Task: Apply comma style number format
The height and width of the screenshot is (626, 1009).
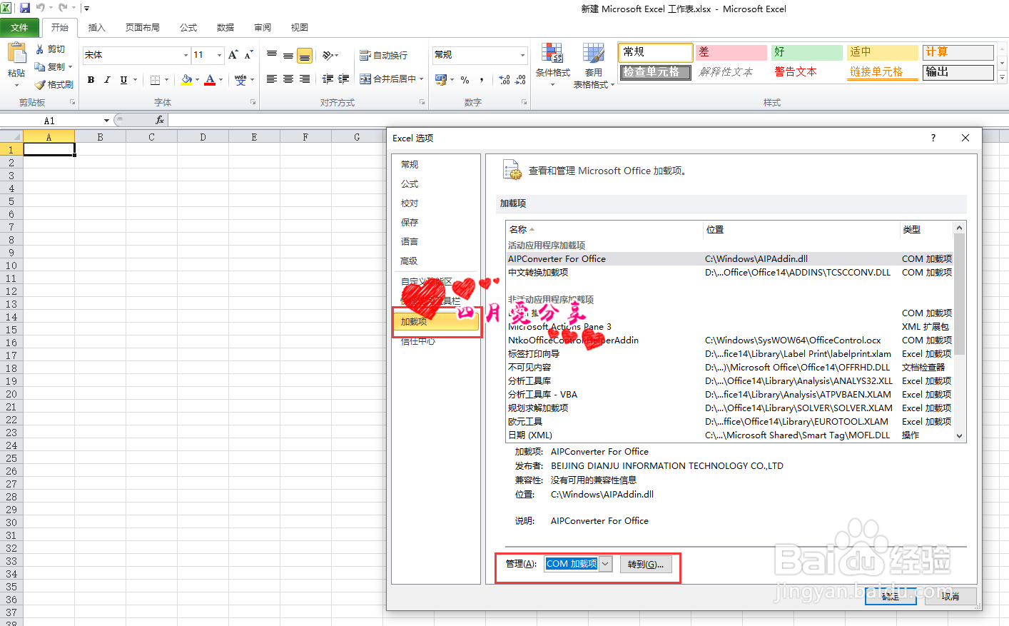Action: coord(482,80)
